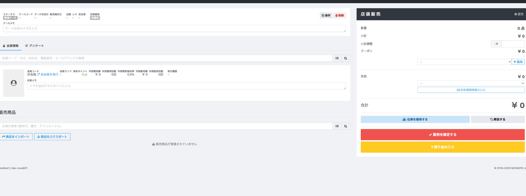Click the yellow 預り金の入力 button

(x=442, y=147)
